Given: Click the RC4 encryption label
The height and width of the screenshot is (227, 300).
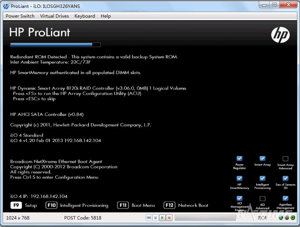Looking at the screenshot, I should [262, 218].
